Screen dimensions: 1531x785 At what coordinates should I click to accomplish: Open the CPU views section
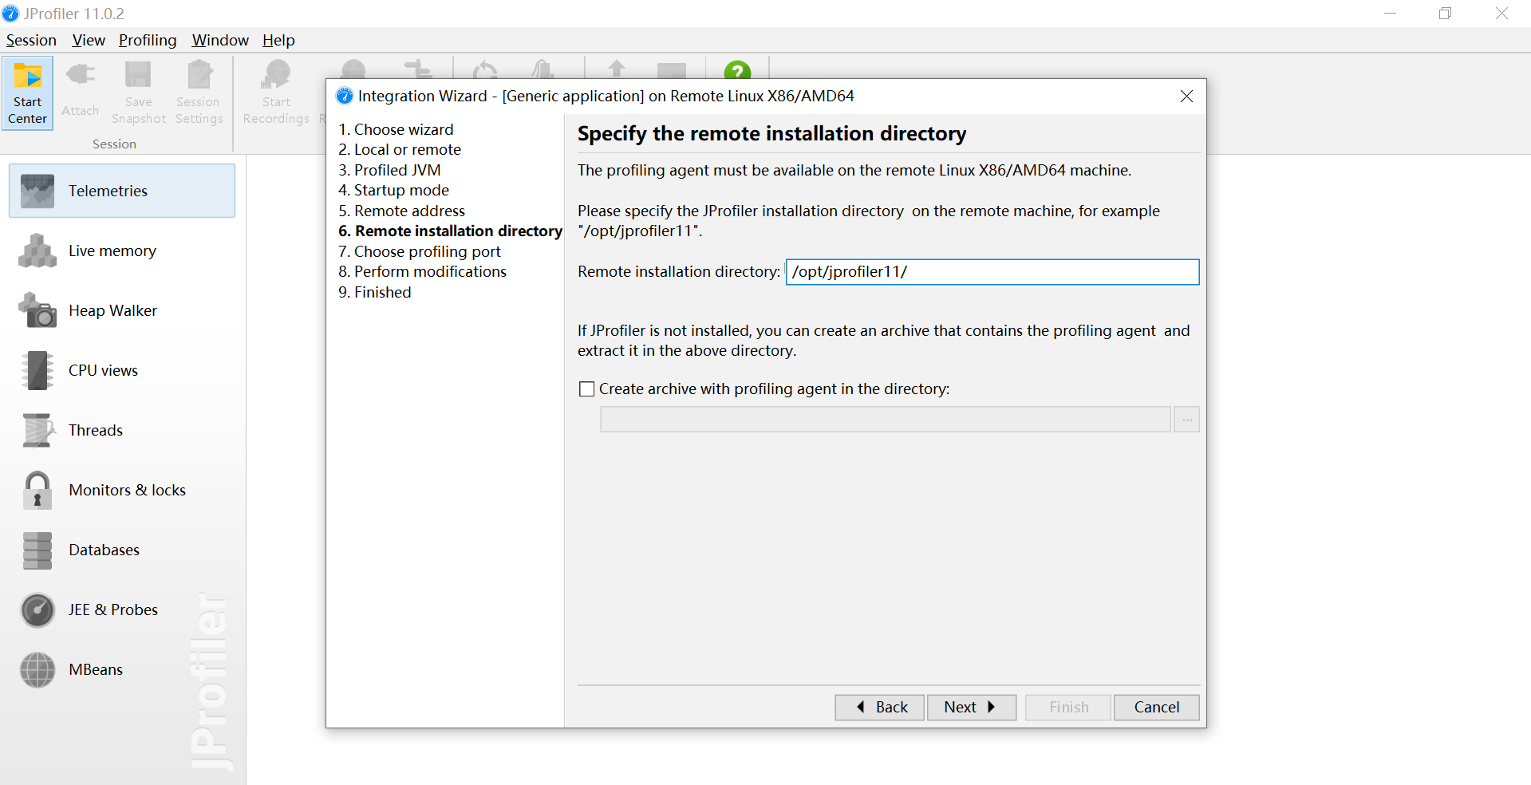(122, 370)
